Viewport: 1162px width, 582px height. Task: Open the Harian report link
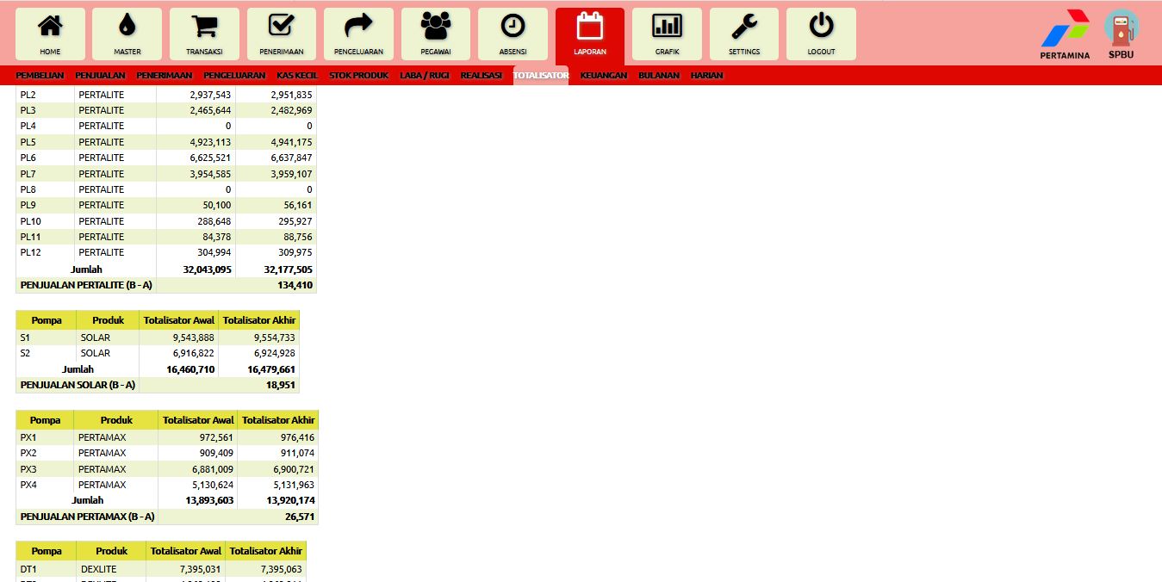tap(706, 76)
